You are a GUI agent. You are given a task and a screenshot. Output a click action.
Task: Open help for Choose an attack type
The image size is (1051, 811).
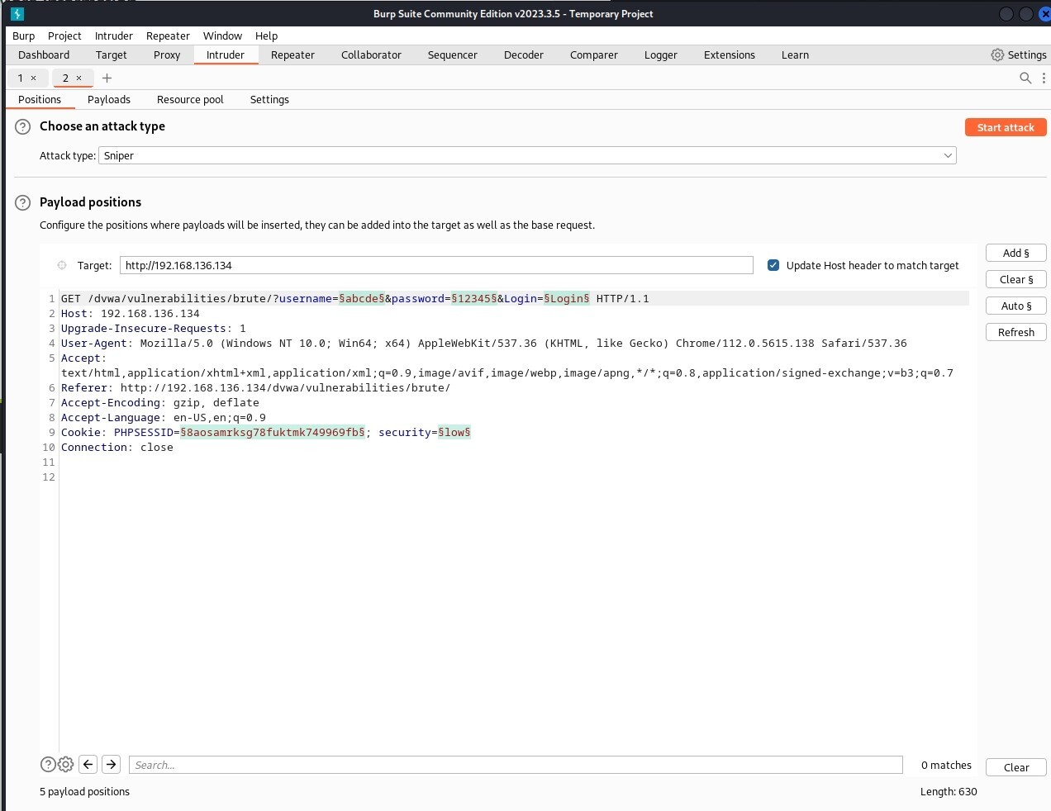[23, 126]
